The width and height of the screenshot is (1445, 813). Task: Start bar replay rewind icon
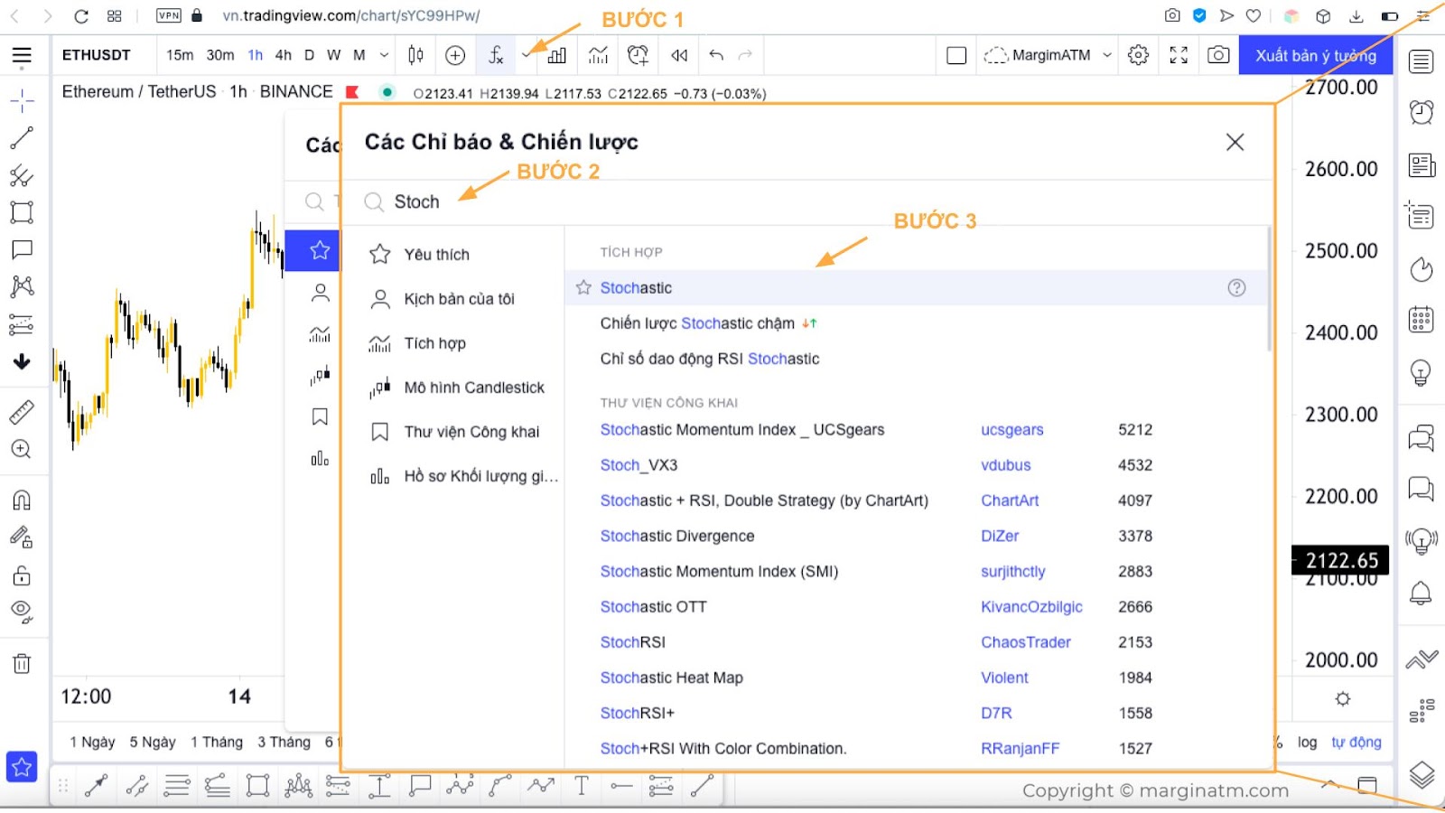(679, 55)
